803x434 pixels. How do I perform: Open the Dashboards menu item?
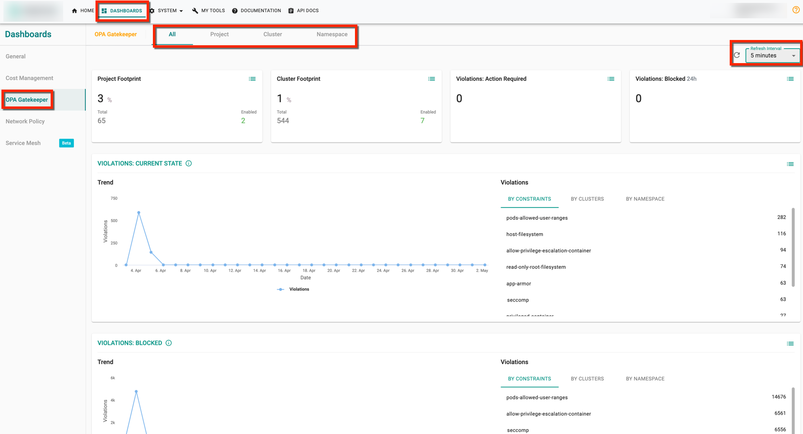tap(122, 11)
